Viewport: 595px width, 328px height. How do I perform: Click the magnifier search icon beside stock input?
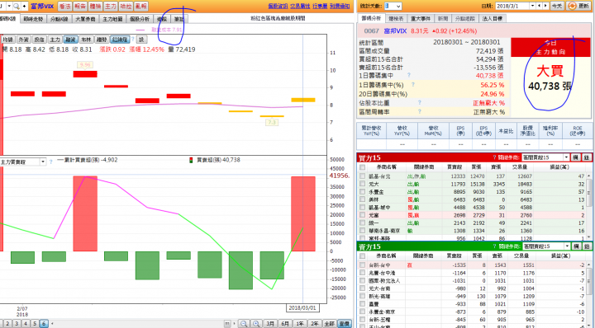click(17, 6)
